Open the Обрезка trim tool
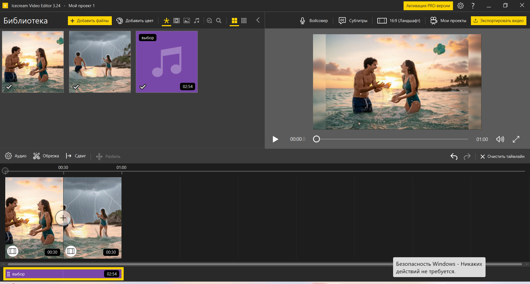This screenshot has height=284, width=530. pos(46,156)
